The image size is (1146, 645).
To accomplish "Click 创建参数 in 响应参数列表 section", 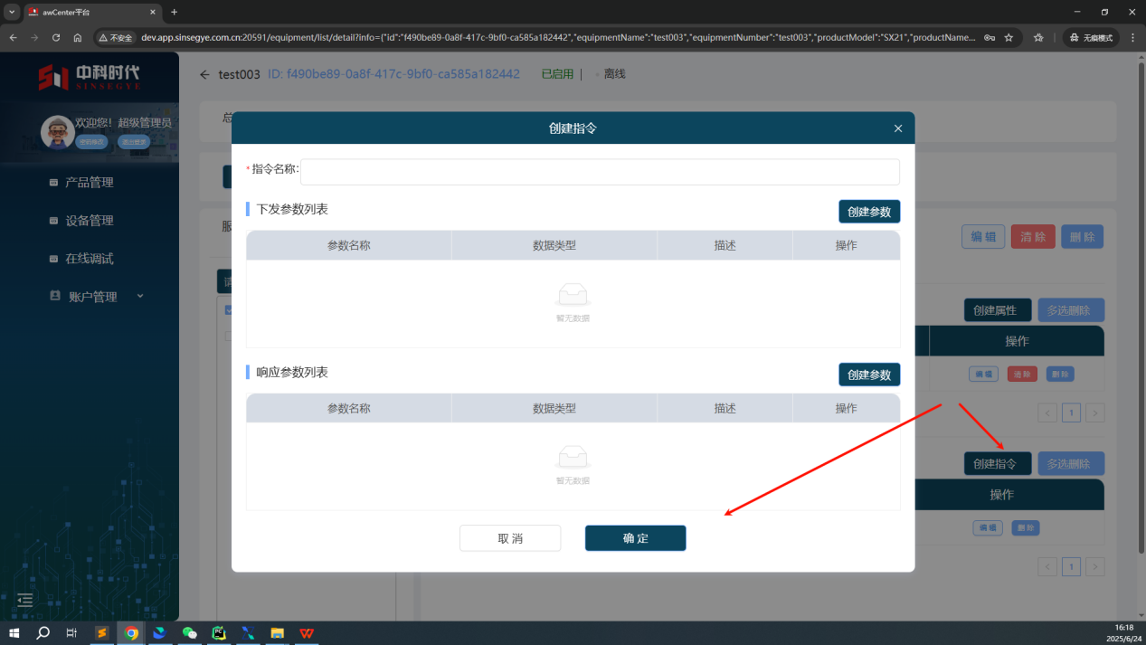I will point(868,375).
